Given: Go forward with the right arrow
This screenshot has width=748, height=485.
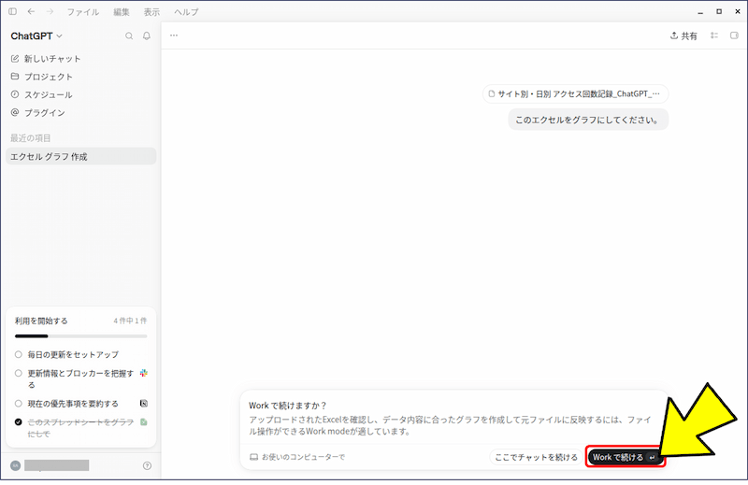Looking at the screenshot, I should point(50,11).
